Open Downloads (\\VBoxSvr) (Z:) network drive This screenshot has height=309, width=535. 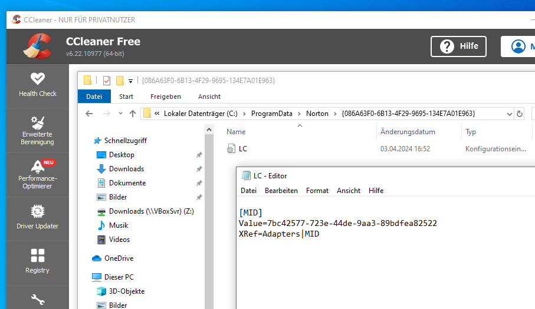(151, 211)
